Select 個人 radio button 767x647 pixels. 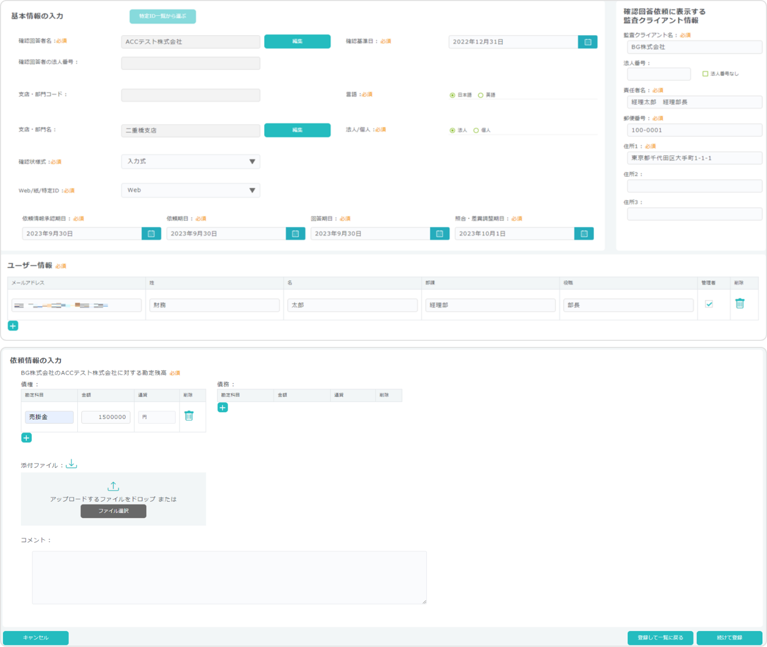click(476, 130)
